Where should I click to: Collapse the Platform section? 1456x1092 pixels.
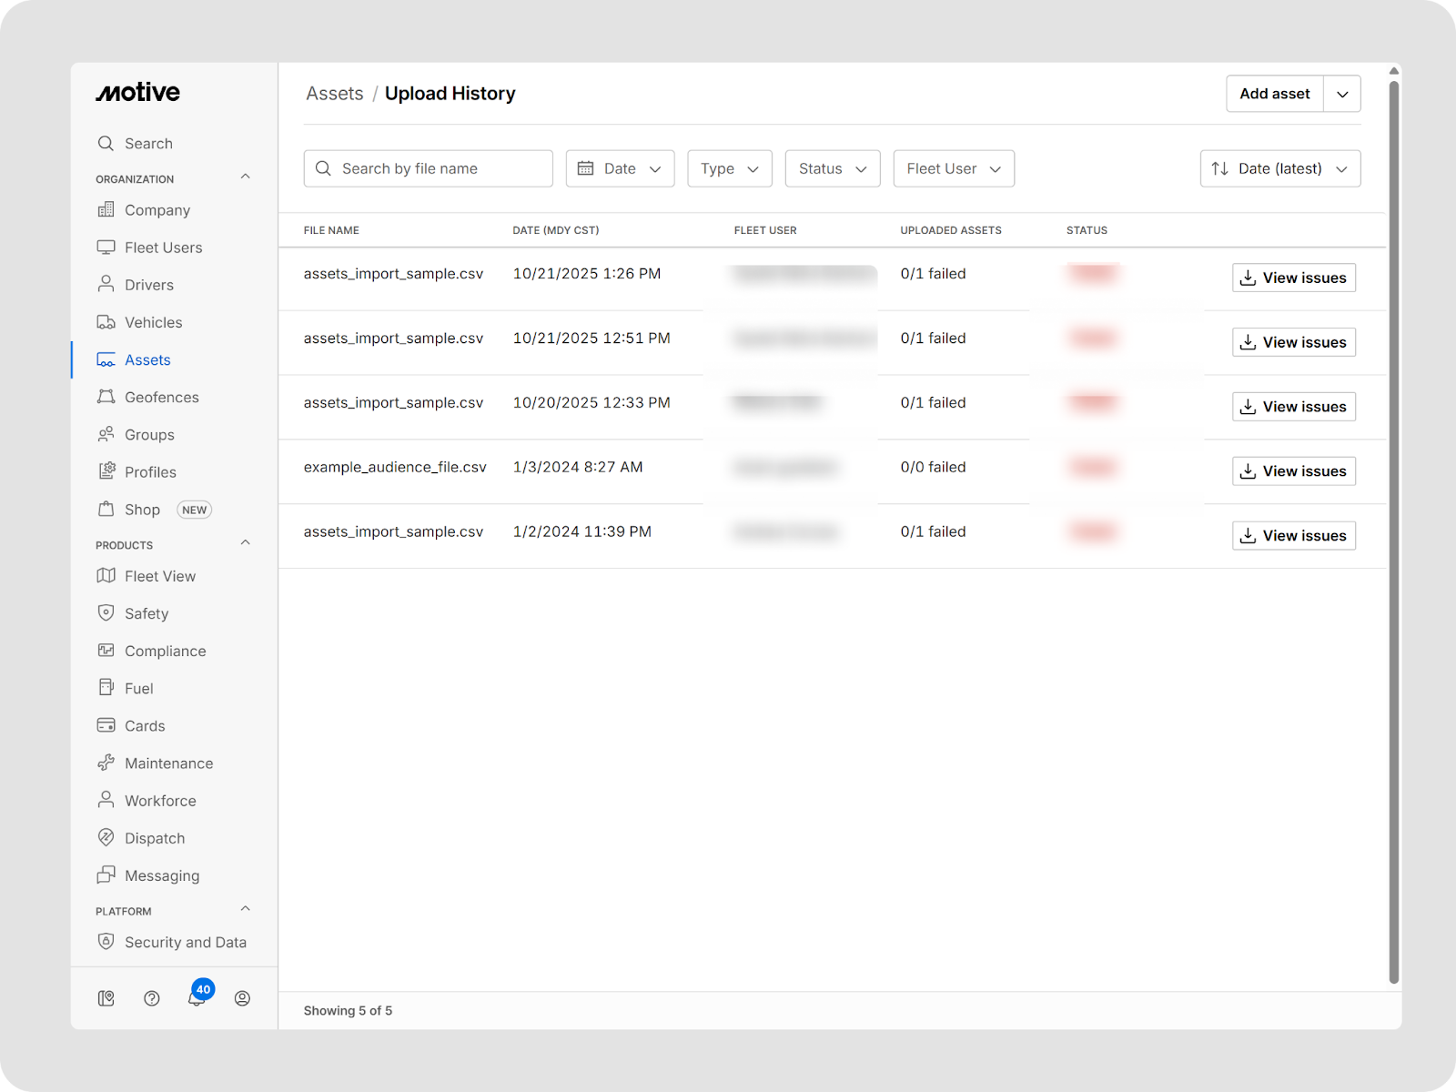point(245,909)
